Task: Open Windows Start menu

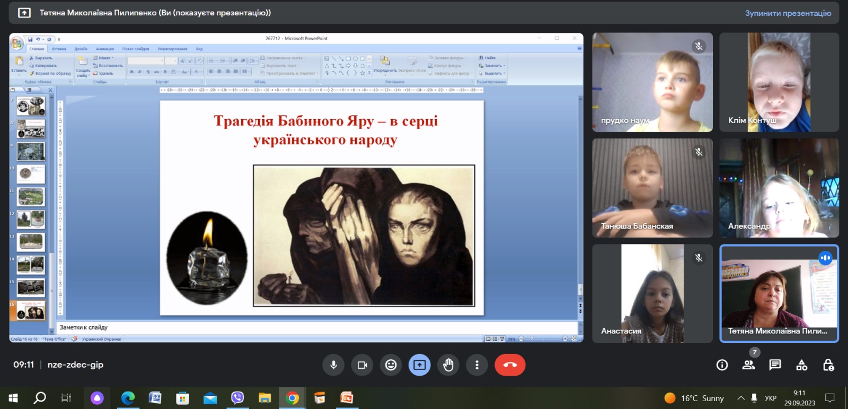Action: (x=13, y=397)
